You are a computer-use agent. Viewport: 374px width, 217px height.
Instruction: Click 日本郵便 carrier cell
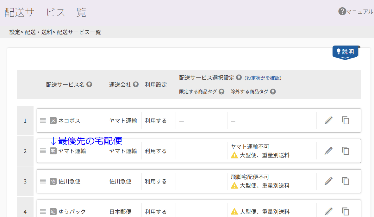[120, 212]
